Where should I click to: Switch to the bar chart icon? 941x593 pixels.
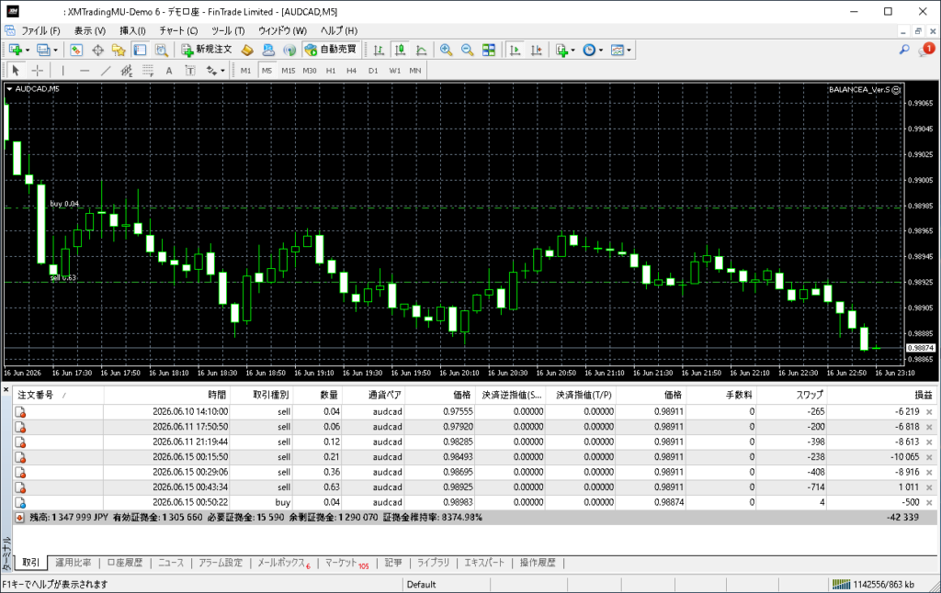click(x=379, y=50)
